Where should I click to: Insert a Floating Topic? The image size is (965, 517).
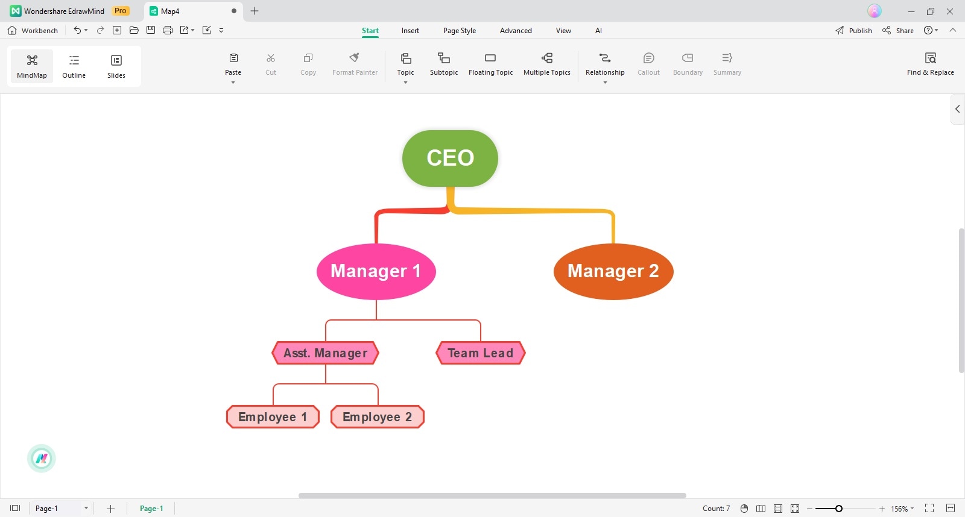tap(490, 63)
